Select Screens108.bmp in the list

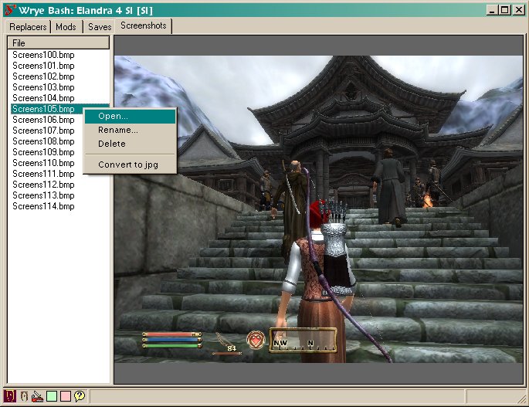(x=43, y=141)
